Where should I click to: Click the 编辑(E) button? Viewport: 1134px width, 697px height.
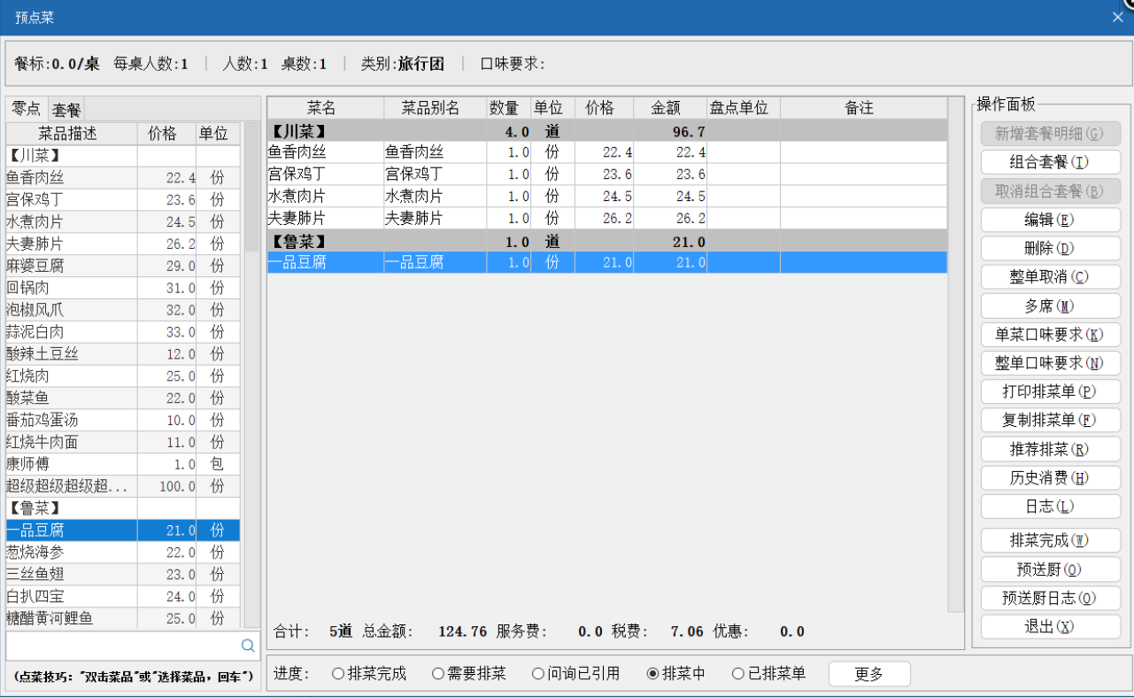point(1050,221)
